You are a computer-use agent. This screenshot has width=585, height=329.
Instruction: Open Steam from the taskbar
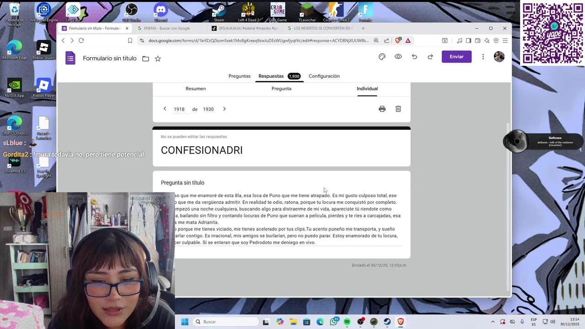pyautogui.click(x=387, y=322)
